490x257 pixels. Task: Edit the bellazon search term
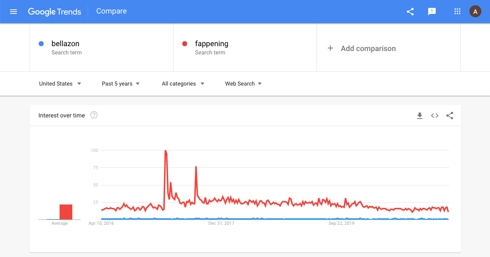coord(66,44)
